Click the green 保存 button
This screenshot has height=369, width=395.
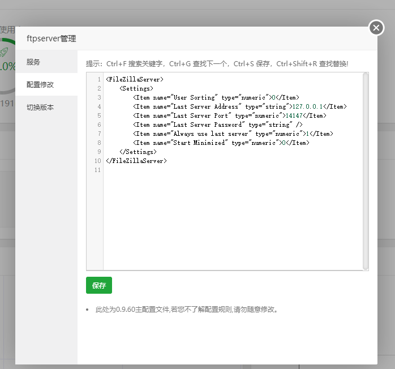(98, 285)
